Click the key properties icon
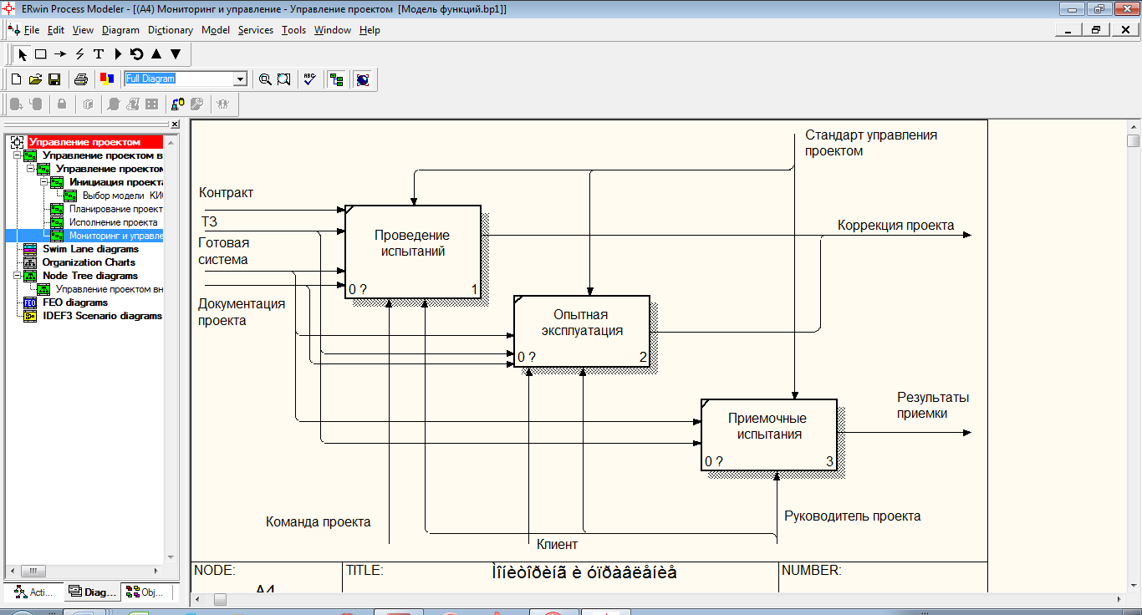The image size is (1142, 615). pos(196,104)
